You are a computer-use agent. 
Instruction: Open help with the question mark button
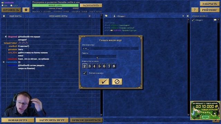tap(195, 10)
